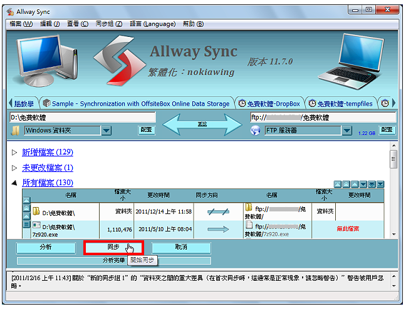406x309 pixels.
Task: Click the Allway Sync title bar app icon
Action: [10, 12]
